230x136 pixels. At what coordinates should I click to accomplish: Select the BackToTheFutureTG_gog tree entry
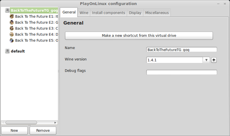34,11
